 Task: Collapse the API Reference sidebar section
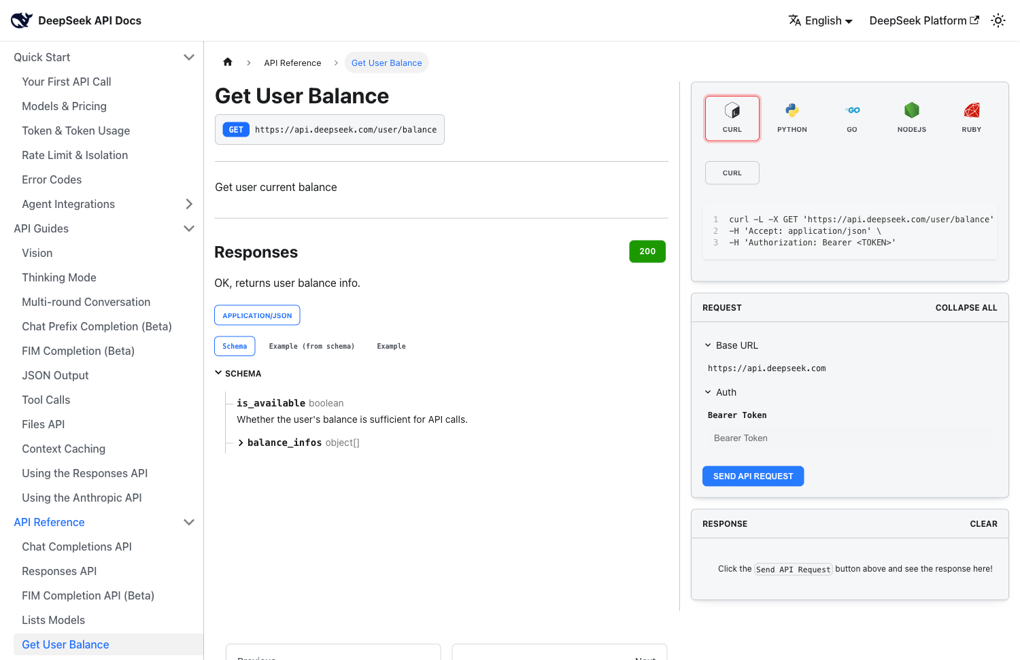189,522
